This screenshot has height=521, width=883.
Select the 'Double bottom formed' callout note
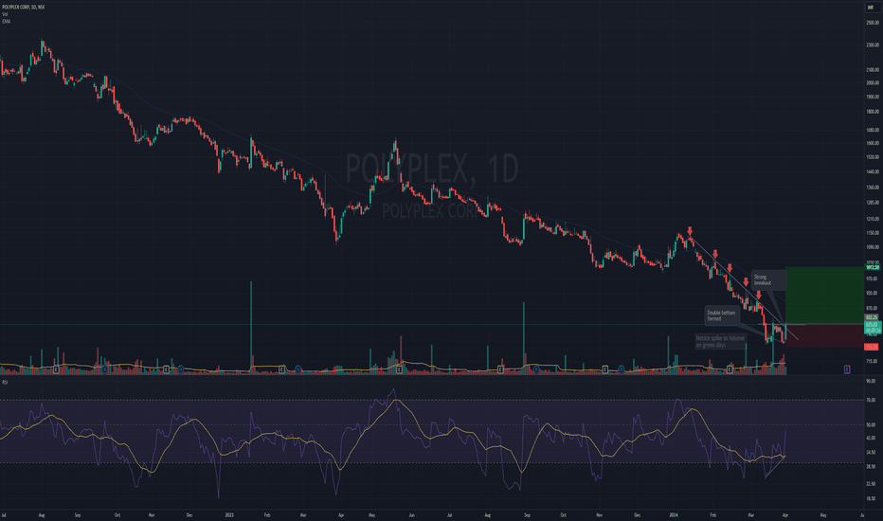[x=721, y=315]
